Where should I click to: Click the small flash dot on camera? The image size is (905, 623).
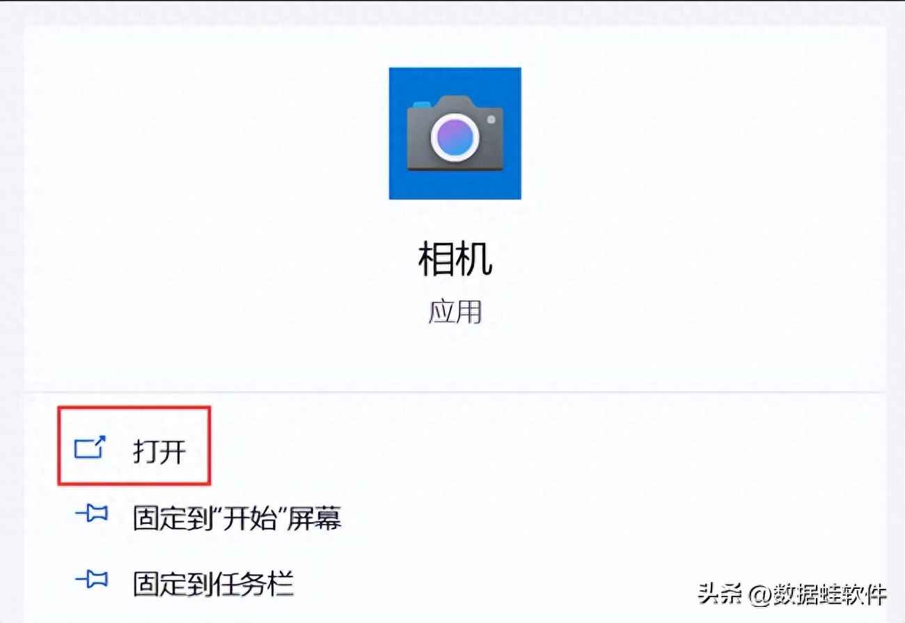click(x=491, y=119)
